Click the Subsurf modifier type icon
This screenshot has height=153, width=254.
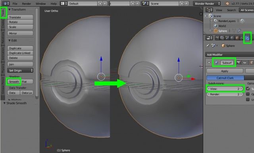tap(216, 62)
